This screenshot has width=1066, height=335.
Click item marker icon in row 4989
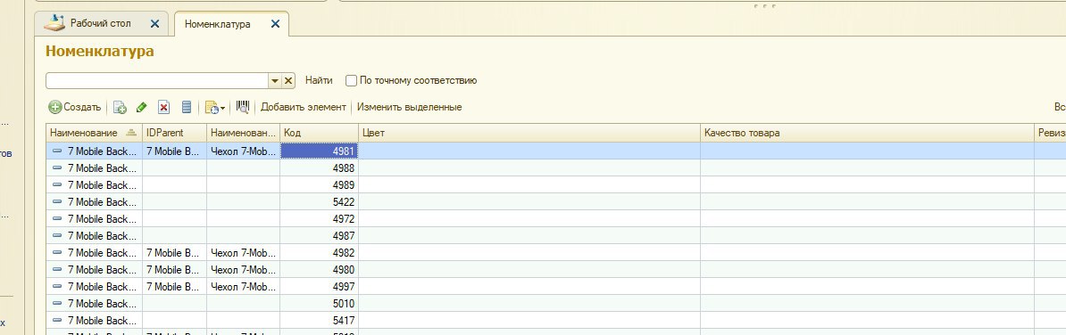click(57, 185)
